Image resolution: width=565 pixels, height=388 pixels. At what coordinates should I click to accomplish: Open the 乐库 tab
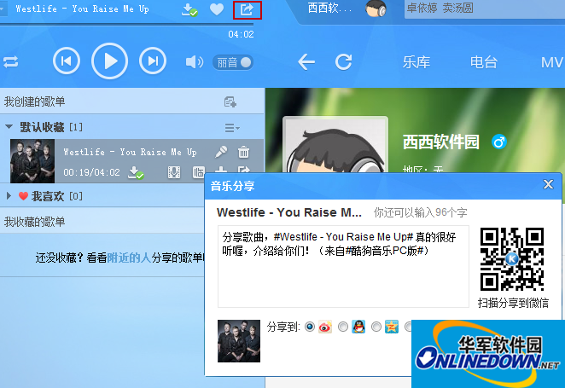point(416,62)
